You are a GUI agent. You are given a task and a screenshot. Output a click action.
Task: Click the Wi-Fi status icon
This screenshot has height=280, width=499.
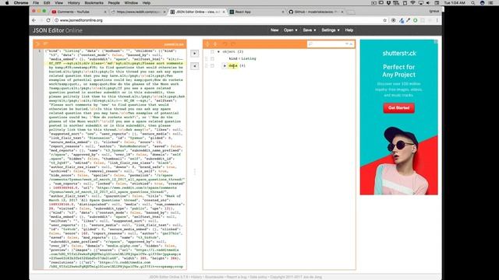(412, 3)
